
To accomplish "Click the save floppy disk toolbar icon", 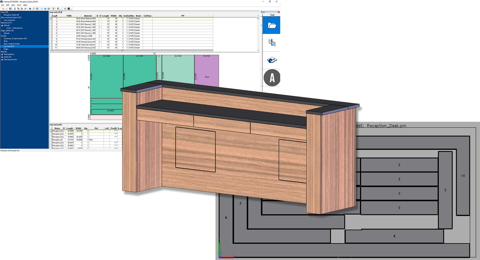I will pyautogui.click(x=10, y=9).
